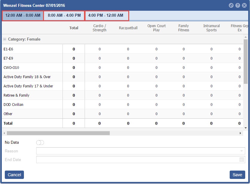This screenshot has height=184, width=250.
Task: Open the End Date calendar picker icon
Action: click(x=242, y=160)
